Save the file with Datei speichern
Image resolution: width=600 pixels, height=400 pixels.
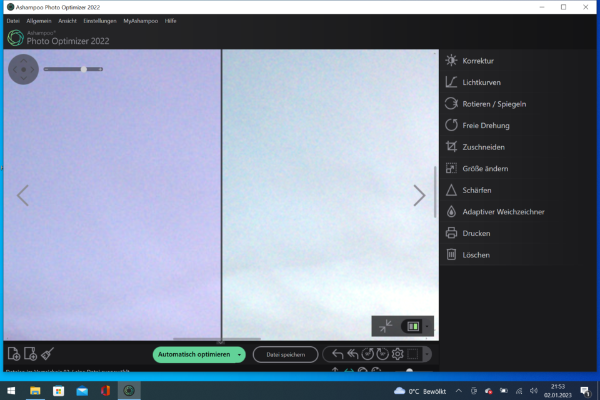(x=285, y=354)
